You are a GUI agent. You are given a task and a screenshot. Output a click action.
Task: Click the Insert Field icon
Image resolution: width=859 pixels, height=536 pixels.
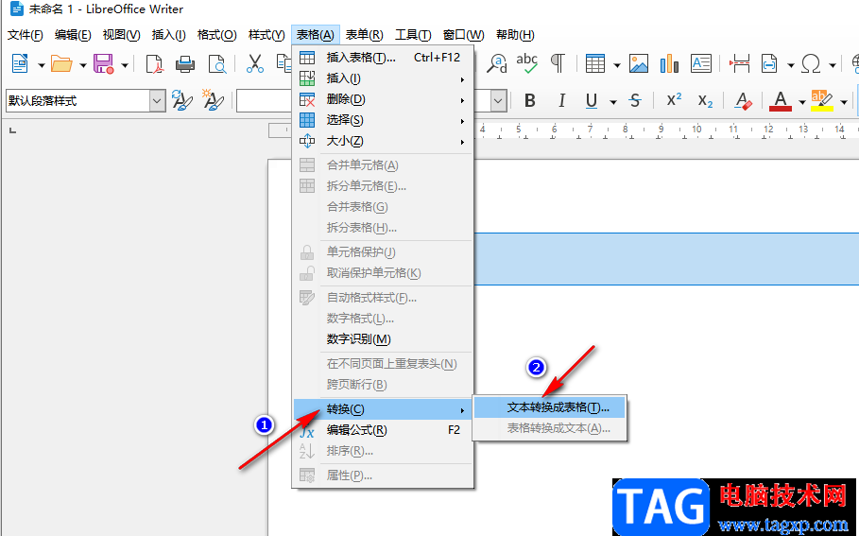pyautogui.click(x=770, y=64)
